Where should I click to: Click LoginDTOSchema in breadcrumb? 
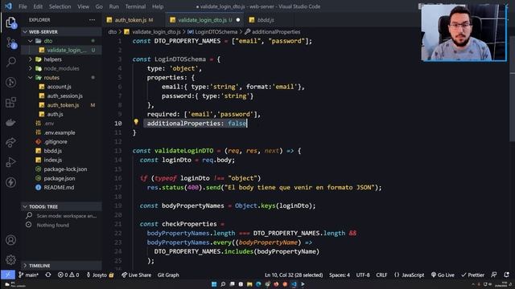(x=216, y=32)
